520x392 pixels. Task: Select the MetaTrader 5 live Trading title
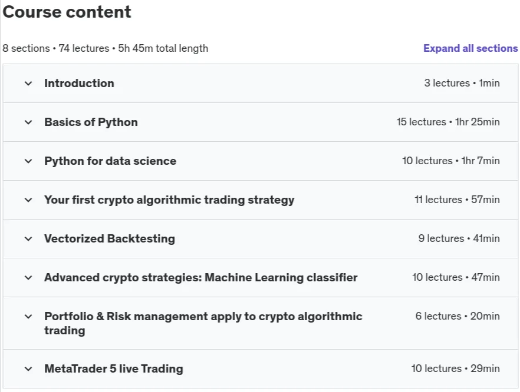click(x=114, y=368)
